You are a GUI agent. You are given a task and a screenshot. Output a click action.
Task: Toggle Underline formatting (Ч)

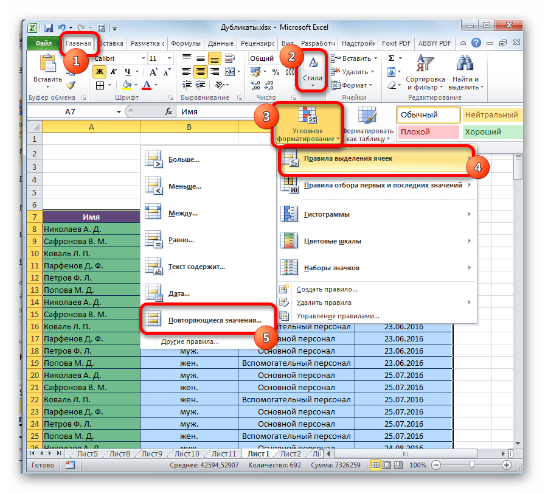pyautogui.click(x=128, y=72)
